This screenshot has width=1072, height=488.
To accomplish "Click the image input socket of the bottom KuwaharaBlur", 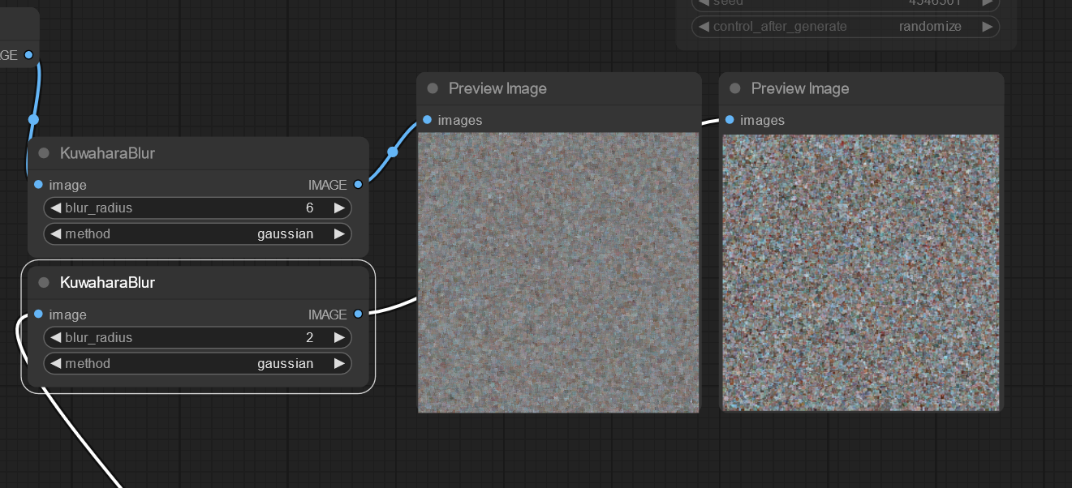I will (37, 315).
